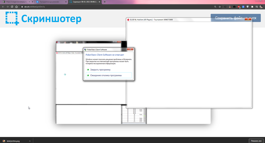Close the 'Скриншот 08-01-2021' tab

(99, 2)
